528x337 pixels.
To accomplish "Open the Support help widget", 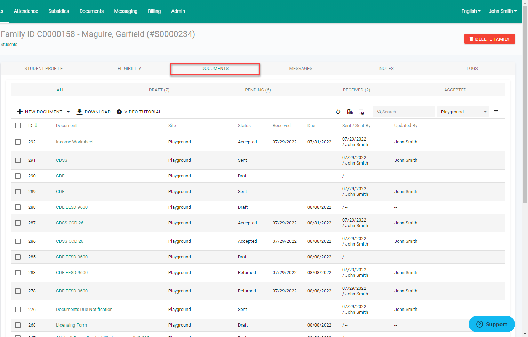I will [491, 324].
